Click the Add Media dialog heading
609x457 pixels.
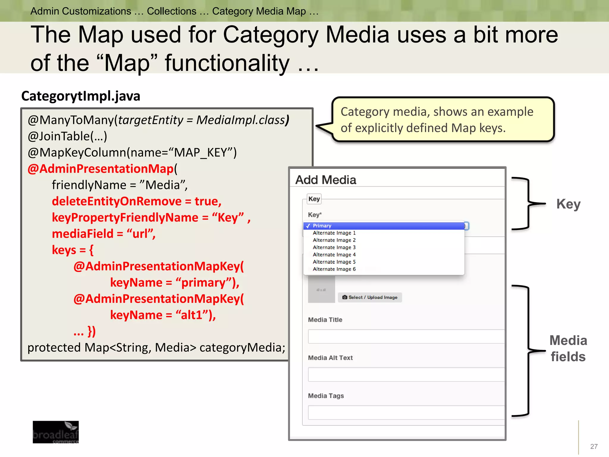326,180
